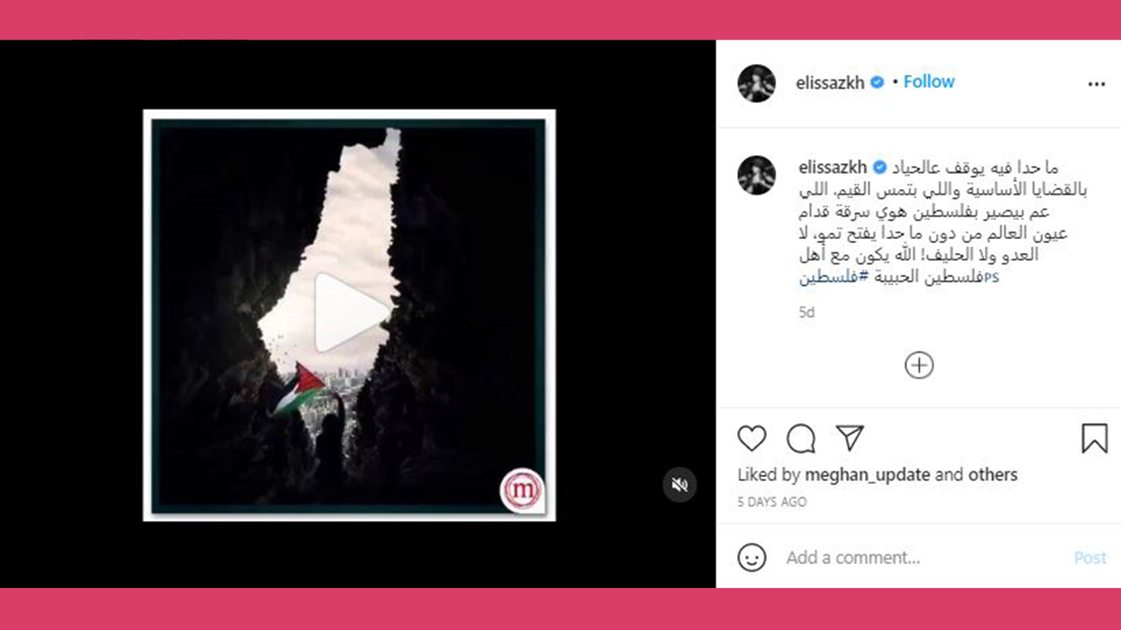1121x630 pixels.
Task: Like the post with the heart icon
Action: (751, 439)
